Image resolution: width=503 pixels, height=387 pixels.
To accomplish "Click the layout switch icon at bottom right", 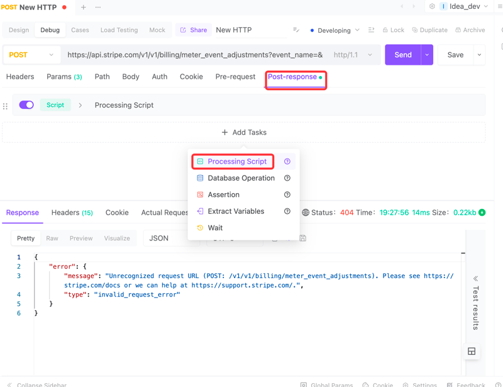I will [x=472, y=351].
